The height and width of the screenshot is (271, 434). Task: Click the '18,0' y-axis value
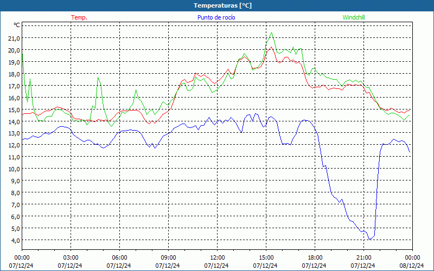(14, 74)
